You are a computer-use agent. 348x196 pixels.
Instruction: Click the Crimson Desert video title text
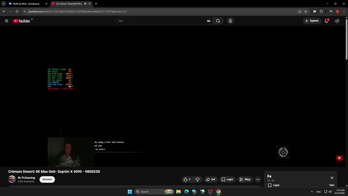click(54, 171)
